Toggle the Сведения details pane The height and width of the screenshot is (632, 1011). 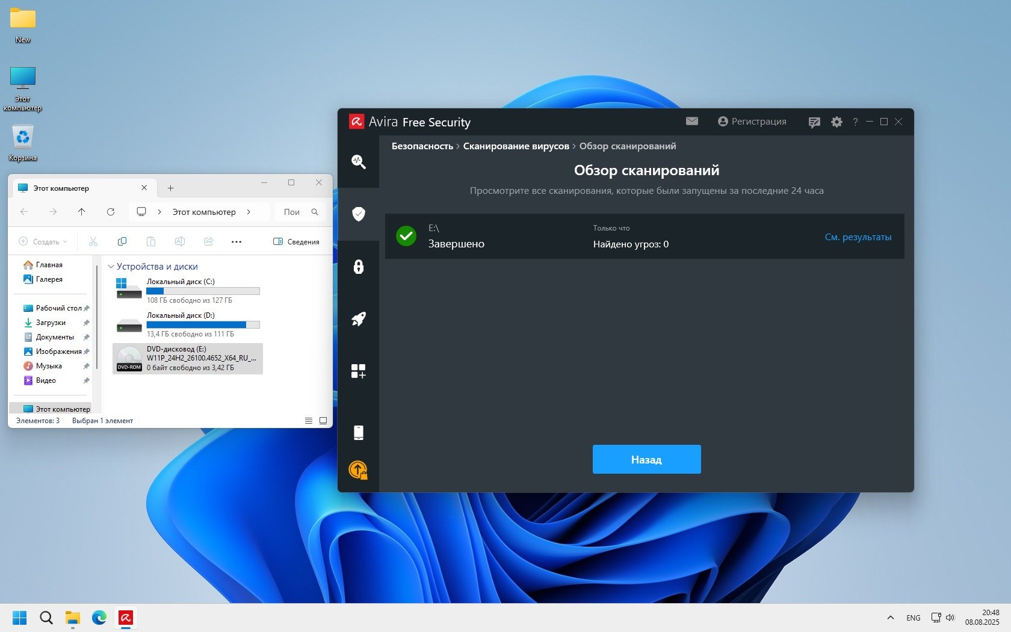point(296,241)
